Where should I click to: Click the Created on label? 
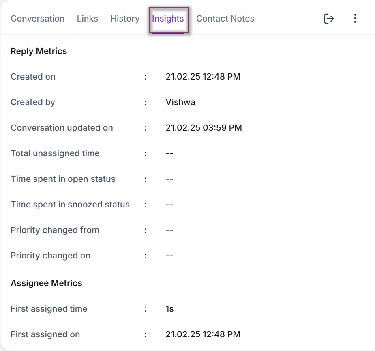pyautogui.click(x=33, y=77)
